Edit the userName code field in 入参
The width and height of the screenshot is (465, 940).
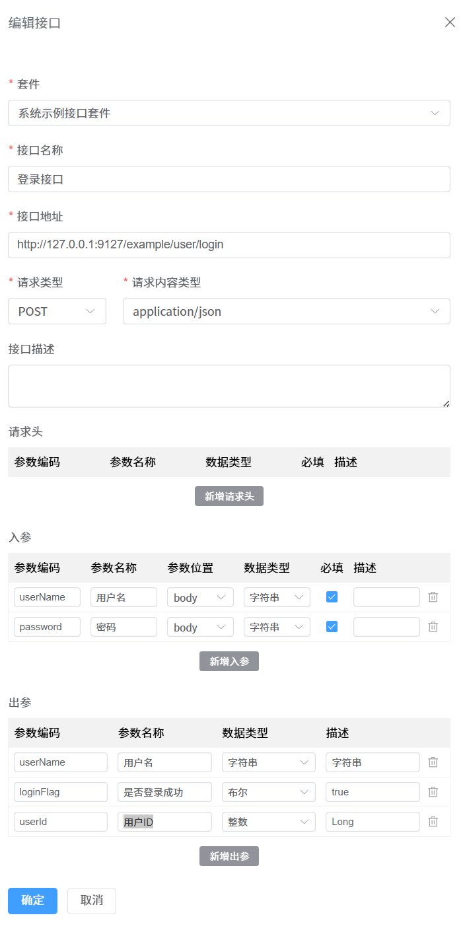pos(47,597)
